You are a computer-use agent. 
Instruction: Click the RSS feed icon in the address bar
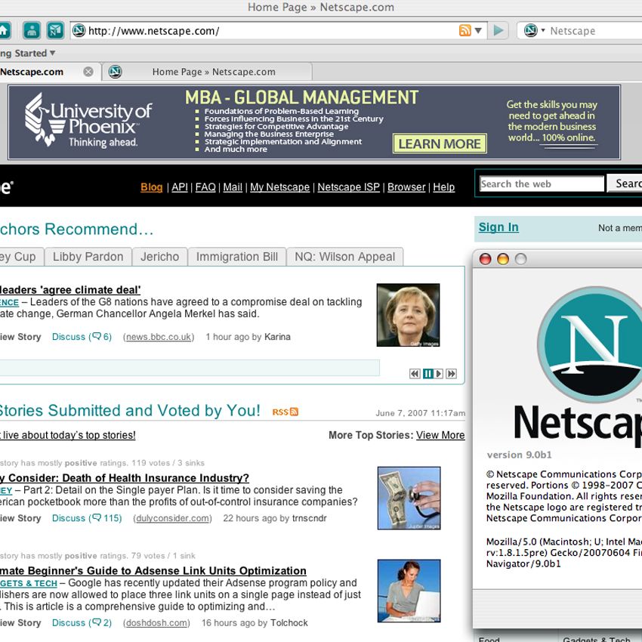click(x=464, y=30)
